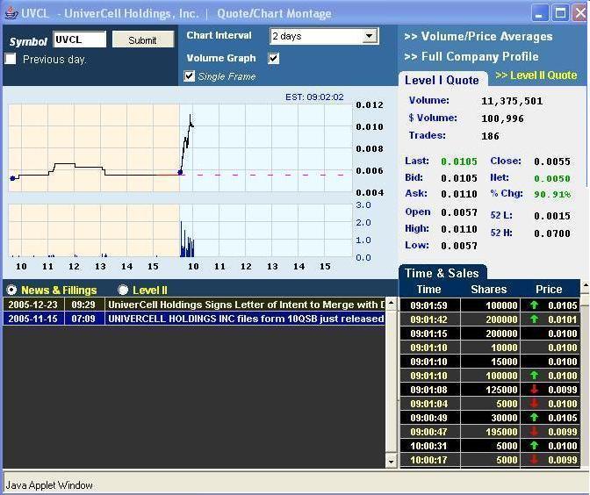The width and height of the screenshot is (590, 495).
Task: Open the Volume/Price Averages link
Action: 478,37
